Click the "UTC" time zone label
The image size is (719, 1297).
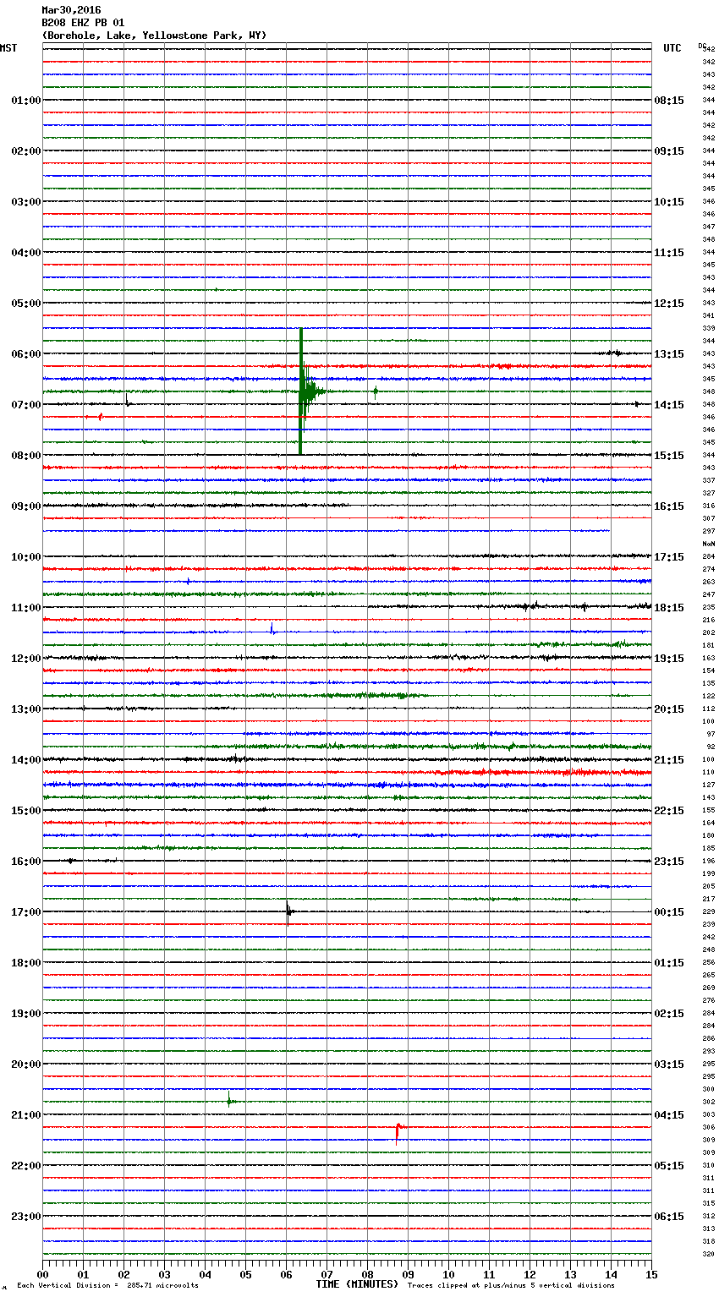point(672,48)
